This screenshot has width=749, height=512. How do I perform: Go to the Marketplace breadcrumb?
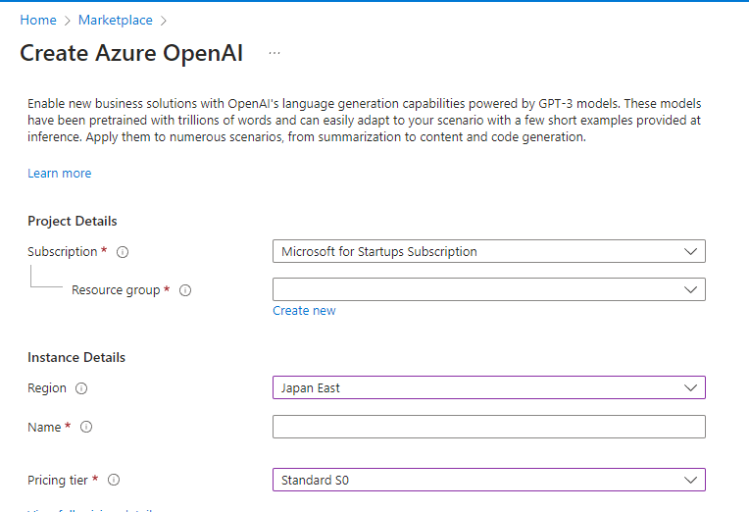pos(116,20)
